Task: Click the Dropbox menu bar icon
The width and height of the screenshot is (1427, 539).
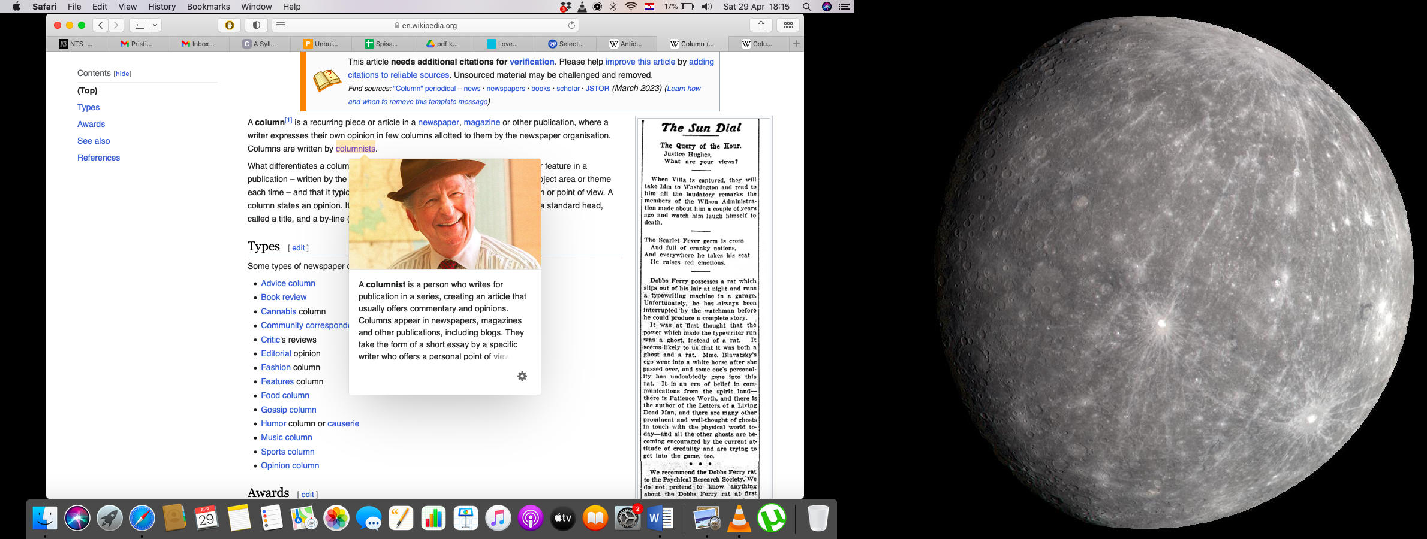Action: (x=565, y=7)
